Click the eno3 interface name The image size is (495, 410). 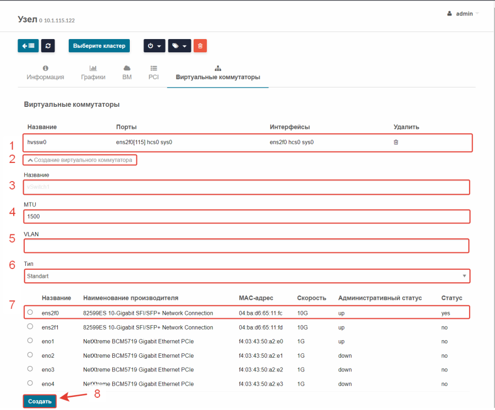click(x=48, y=370)
